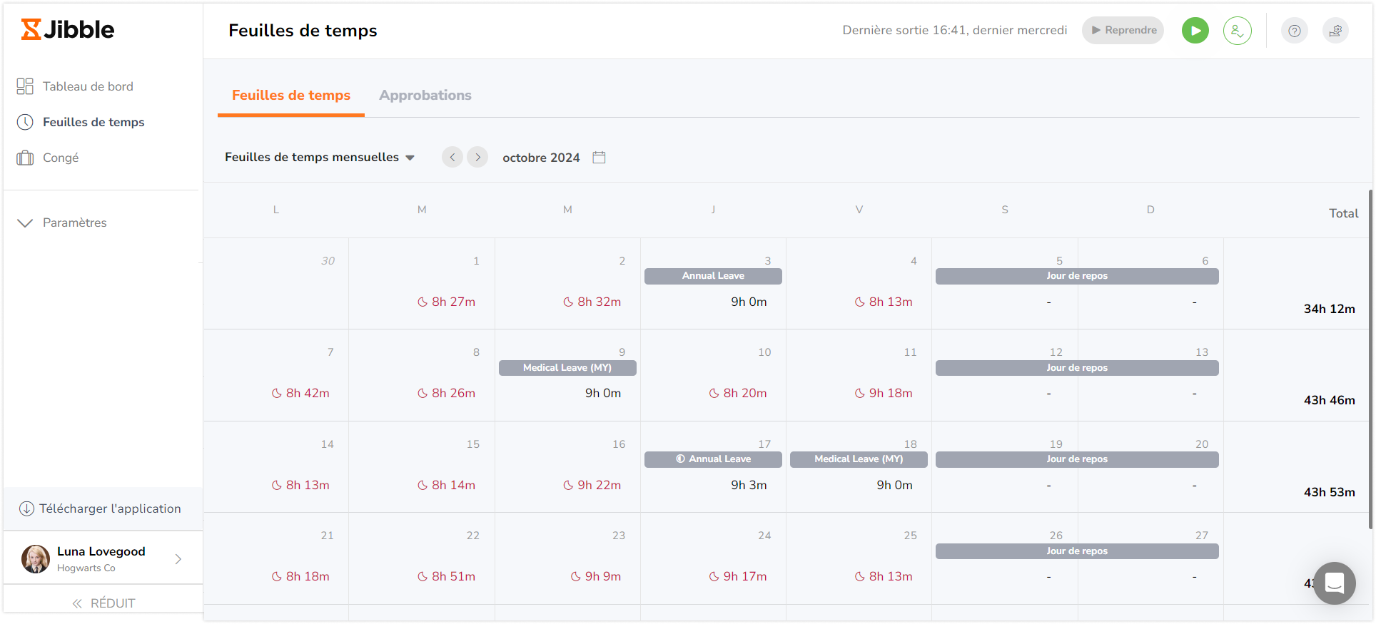Click the green clock-in play button
The height and width of the screenshot is (624, 1376).
click(x=1195, y=30)
